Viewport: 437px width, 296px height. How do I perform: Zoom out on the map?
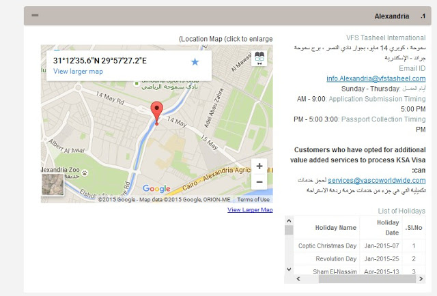(259, 182)
